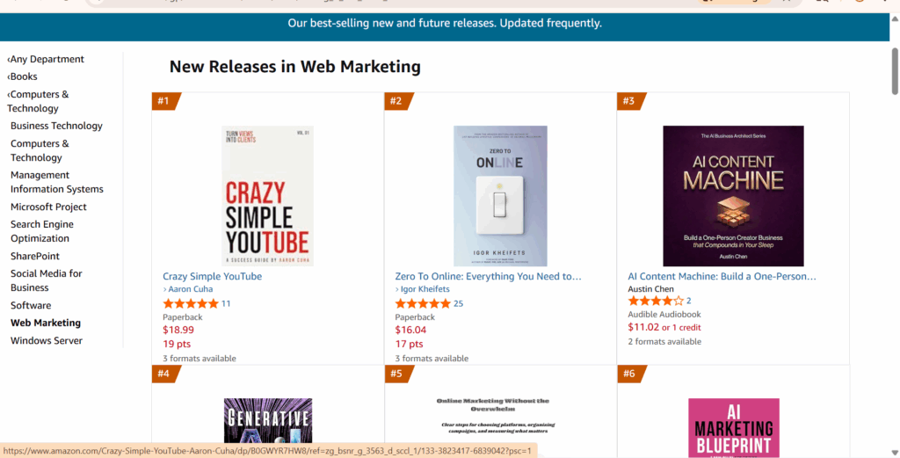Click the #1 rank badge
900x458 pixels.
coord(163,101)
